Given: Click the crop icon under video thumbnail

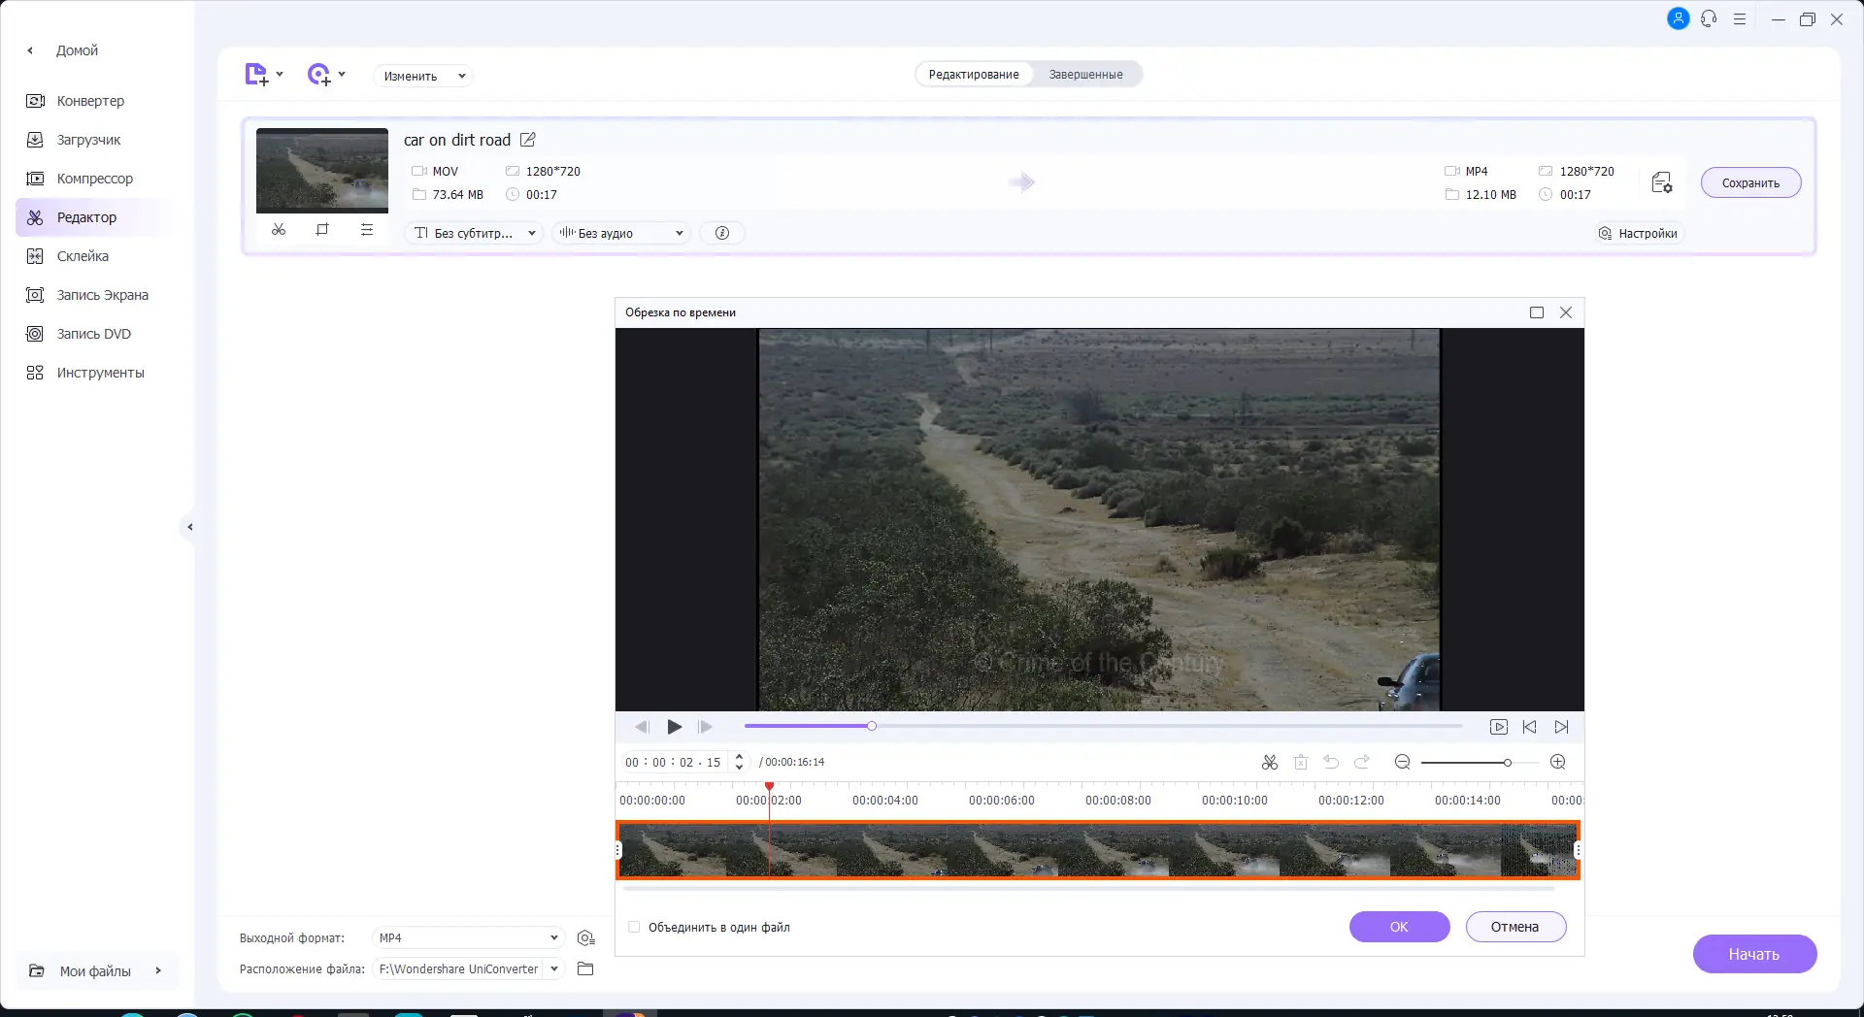Looking at the screenshot, I should click(x=322, y=230).
